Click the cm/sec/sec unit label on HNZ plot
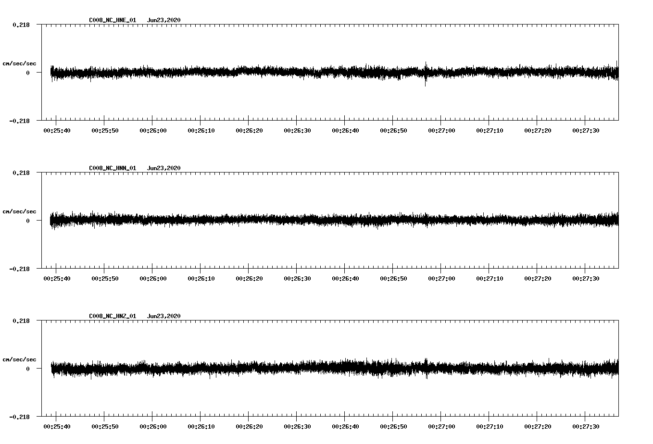 coord(19,359)
